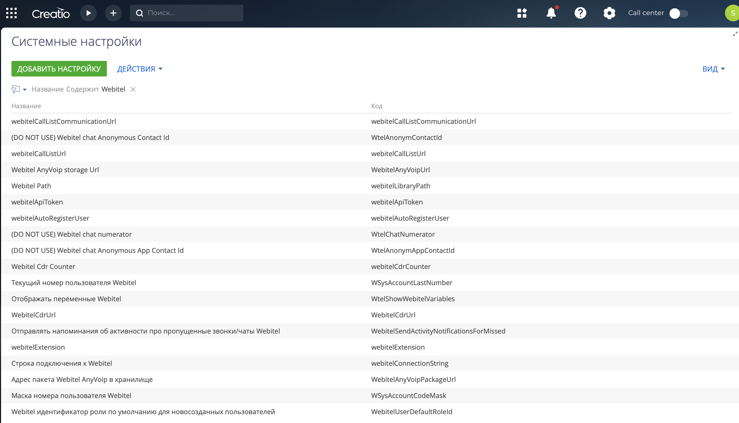Click the Название filter field label
739x423 pixels.
point(48,89)
